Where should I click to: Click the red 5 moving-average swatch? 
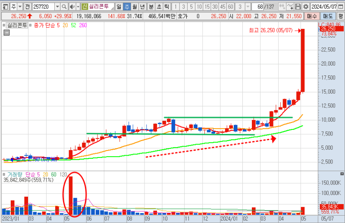58,25
